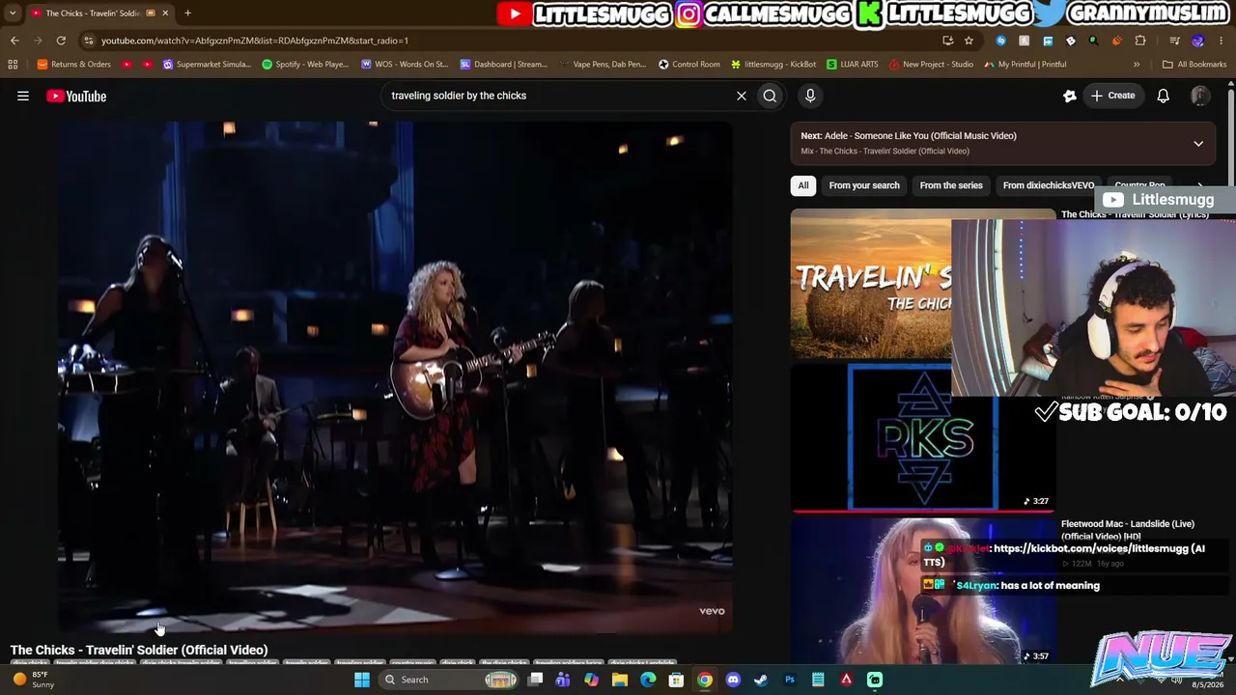Open the YouTube guide hamburger menu
The width and height of the screenshot is (1236, 695).
[23, 96]
